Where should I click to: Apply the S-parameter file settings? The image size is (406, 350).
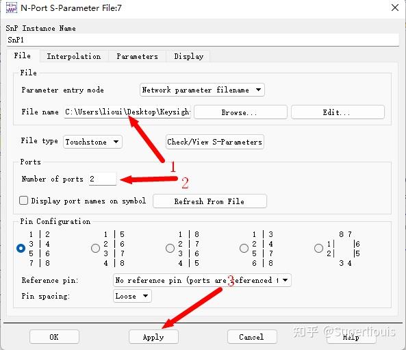pyautogui.click(x=153, y=337)
